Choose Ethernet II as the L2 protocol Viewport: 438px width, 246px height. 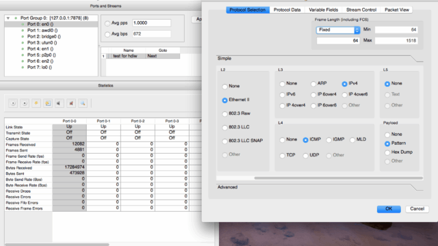coord(224,100)
